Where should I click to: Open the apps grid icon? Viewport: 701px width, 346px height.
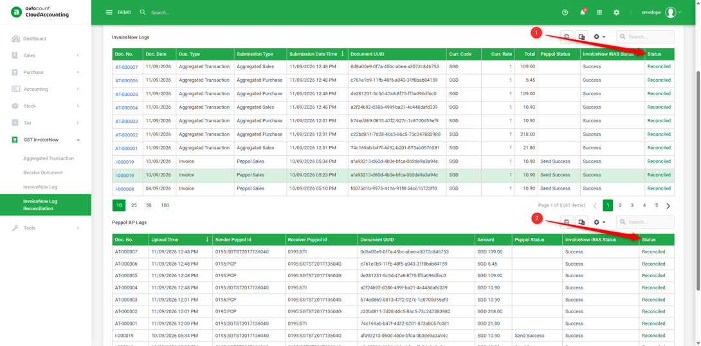pyautogui.click(x=599, y=12)
